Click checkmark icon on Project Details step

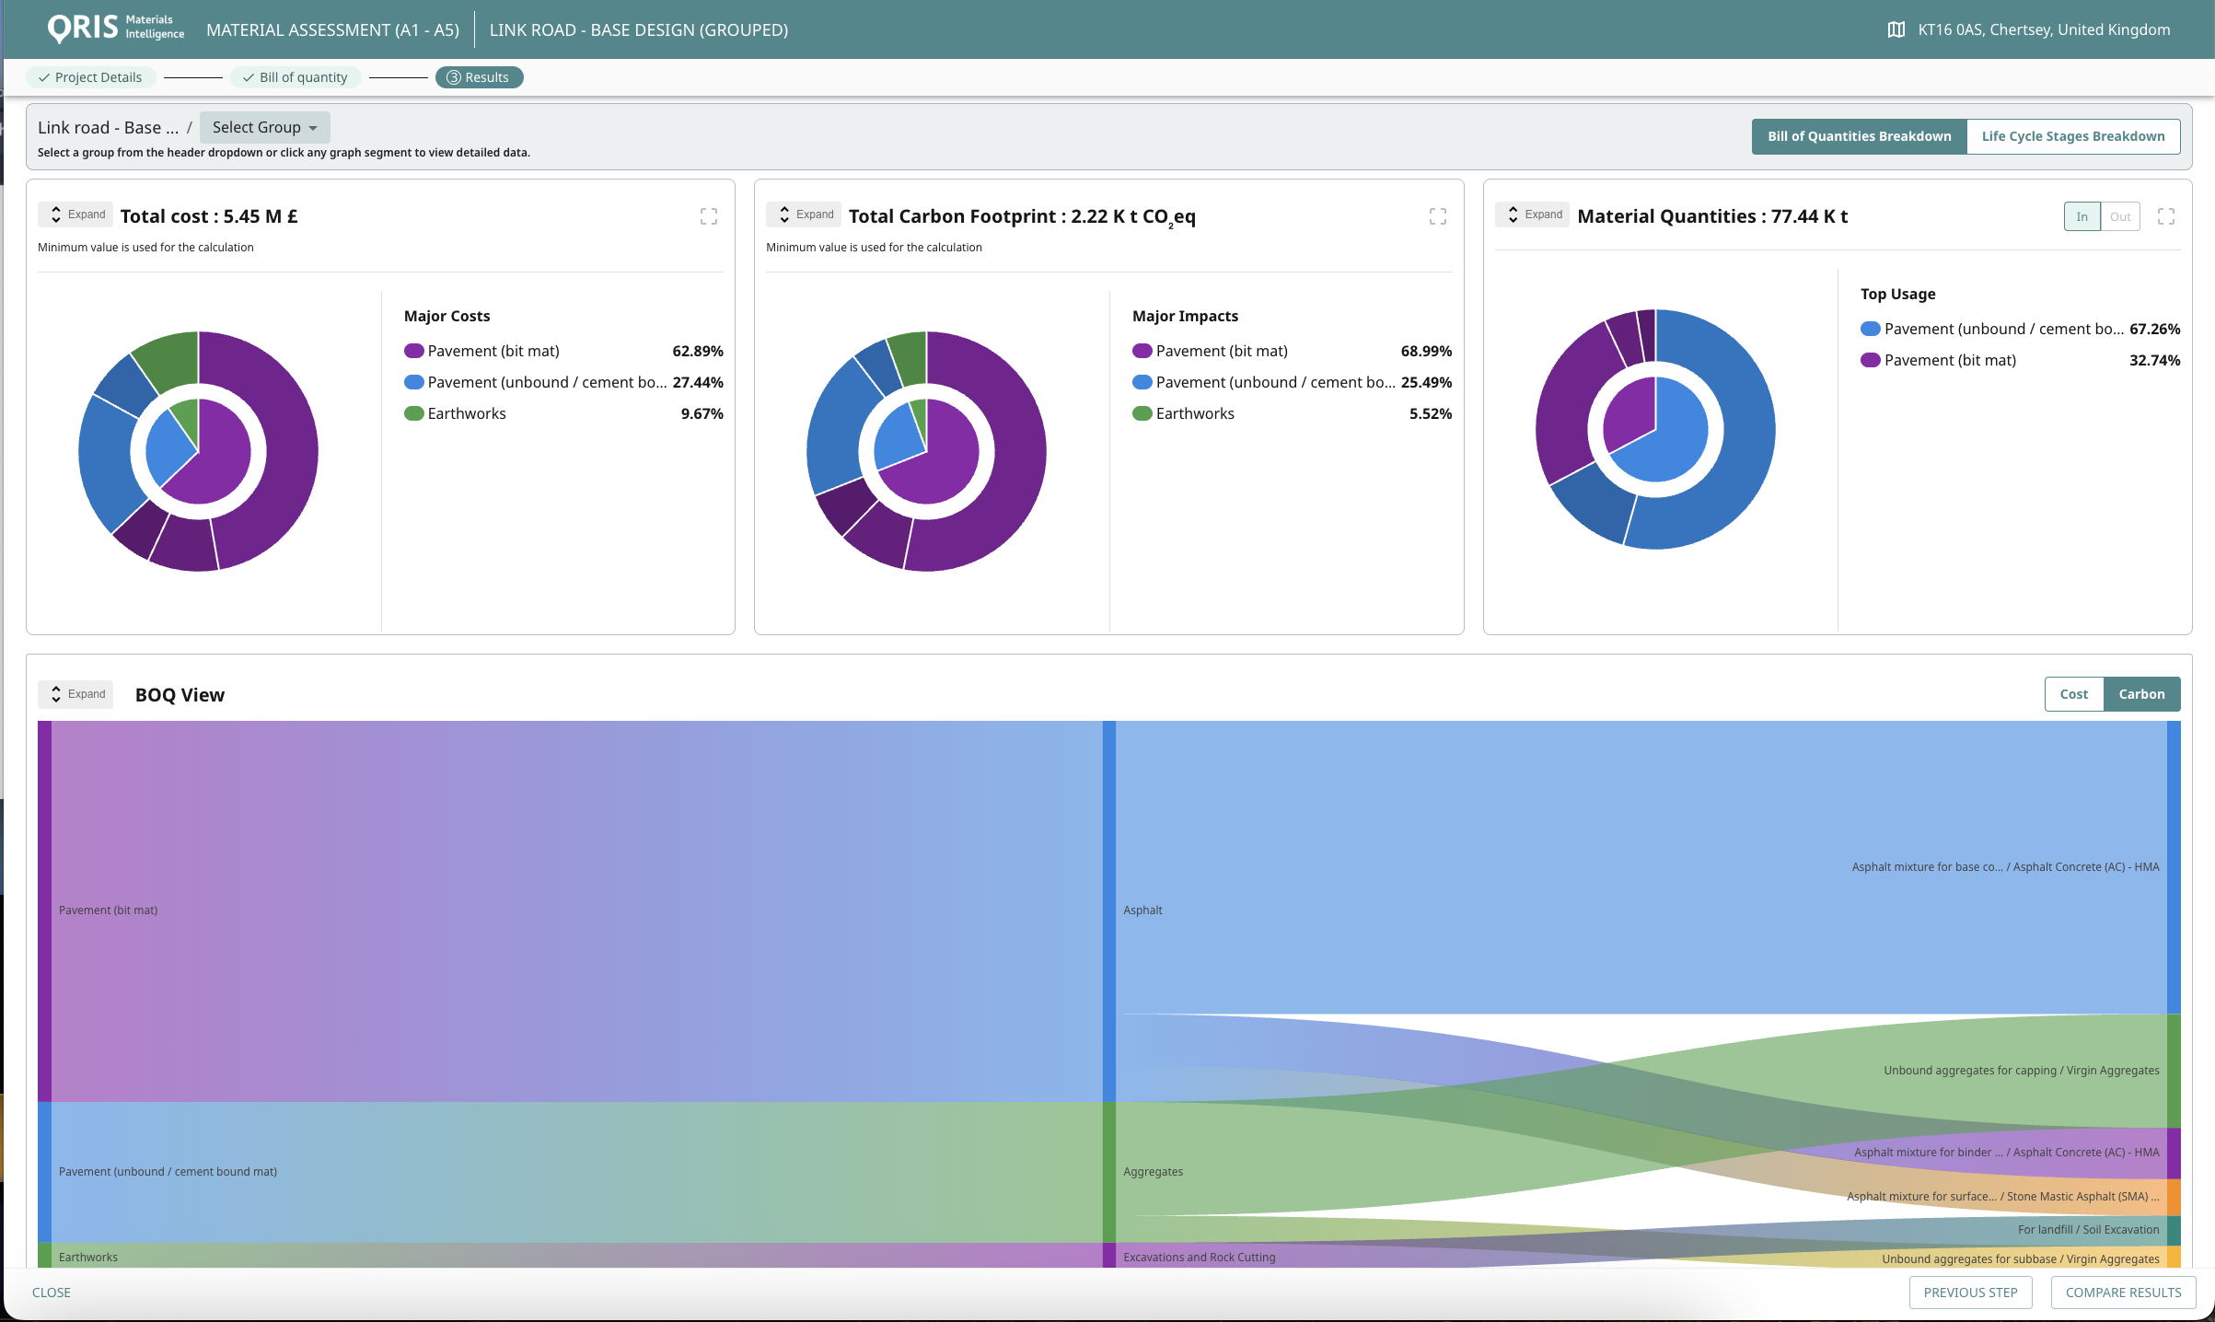(44, 77)
